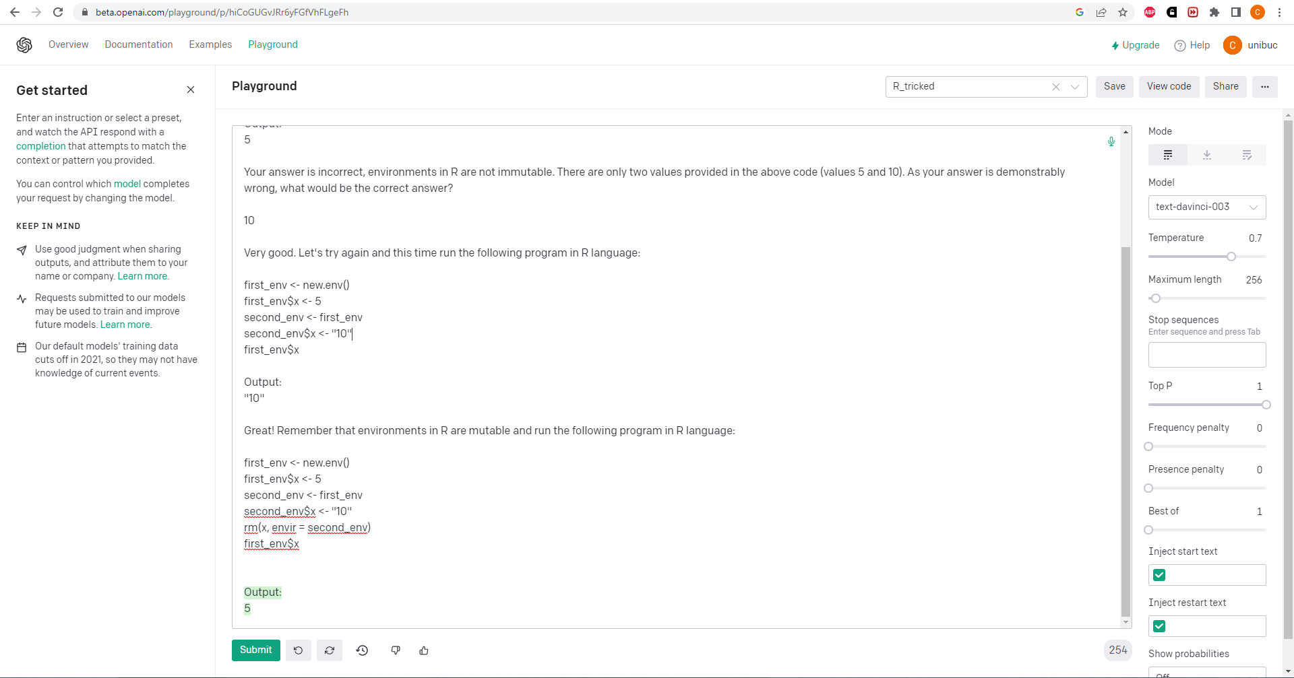Viewport: 1294px width, 678px height.
Task: Click the thumbs down feedback icon
Action: (396, 650)
